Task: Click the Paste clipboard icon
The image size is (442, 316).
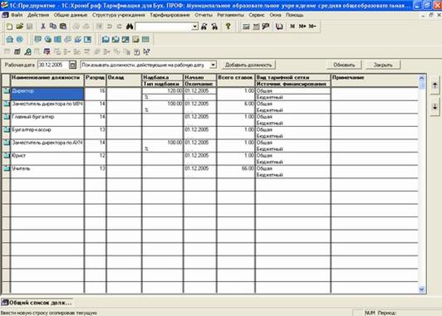Action: point(63,27)
